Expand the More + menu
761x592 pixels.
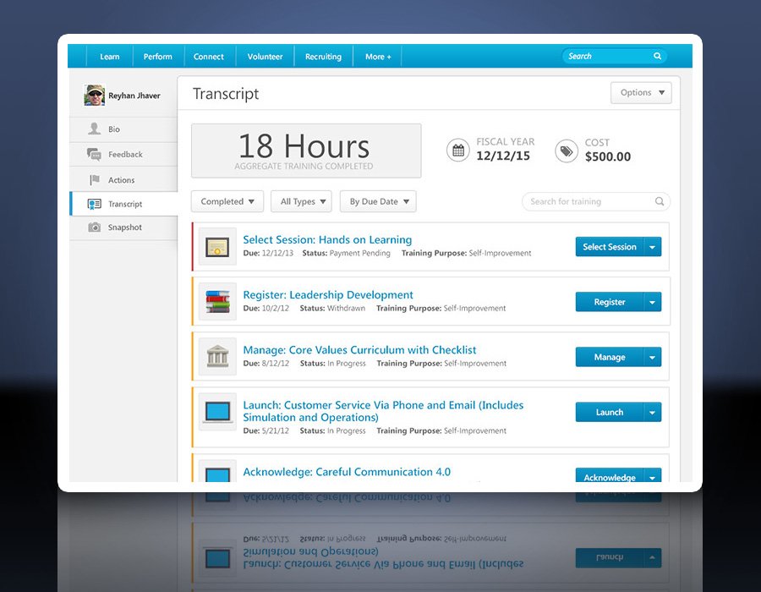378,57
